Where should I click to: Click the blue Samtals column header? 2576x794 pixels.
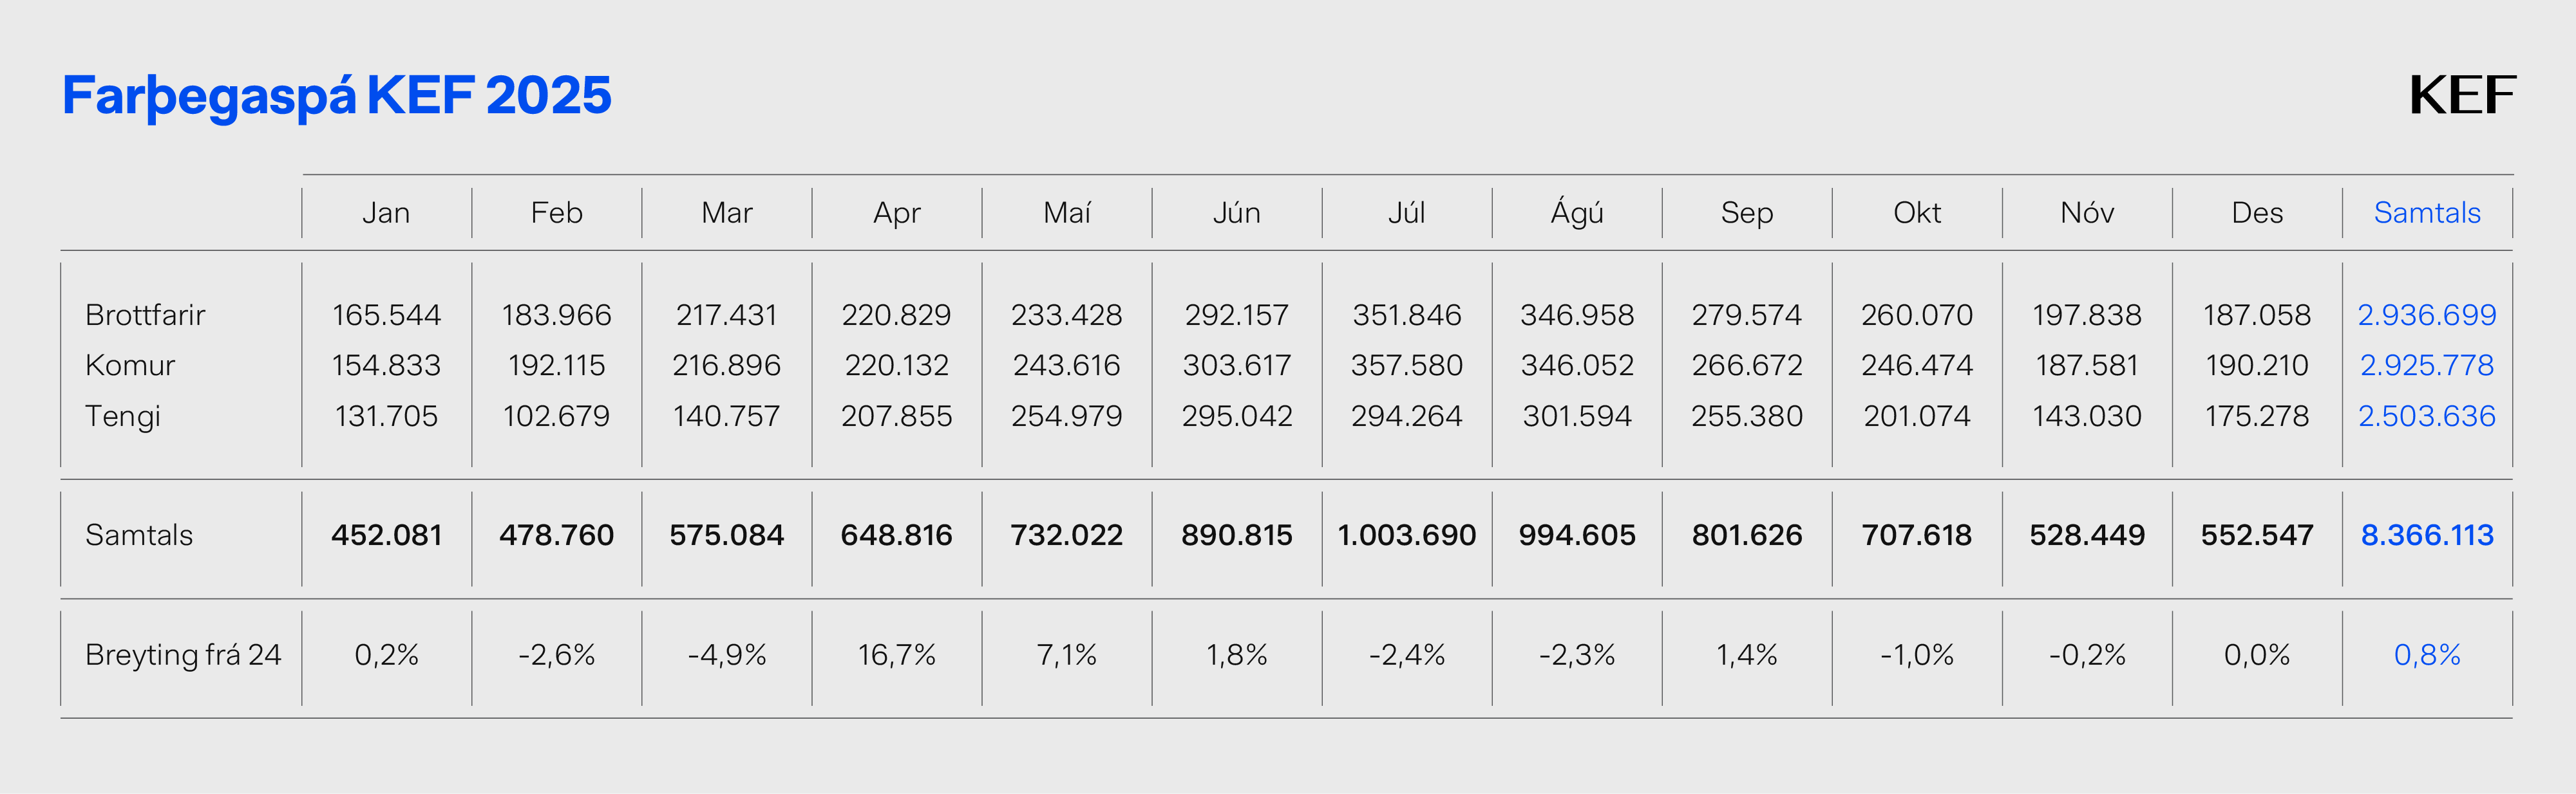2427,213
